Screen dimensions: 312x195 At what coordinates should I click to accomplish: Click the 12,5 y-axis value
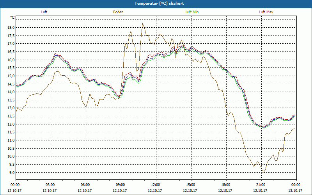point(11,116)
